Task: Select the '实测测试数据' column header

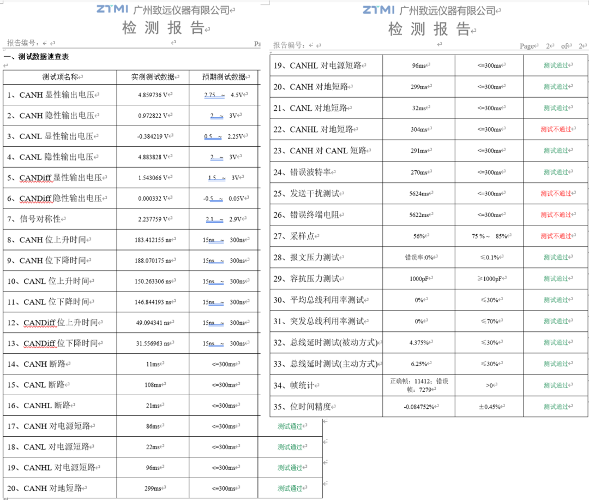Action: pos(153,77)
